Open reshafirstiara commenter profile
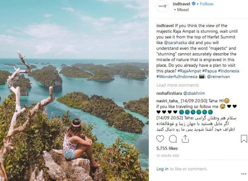The height and width of the screenshot is (181, 248). [169, 94]
